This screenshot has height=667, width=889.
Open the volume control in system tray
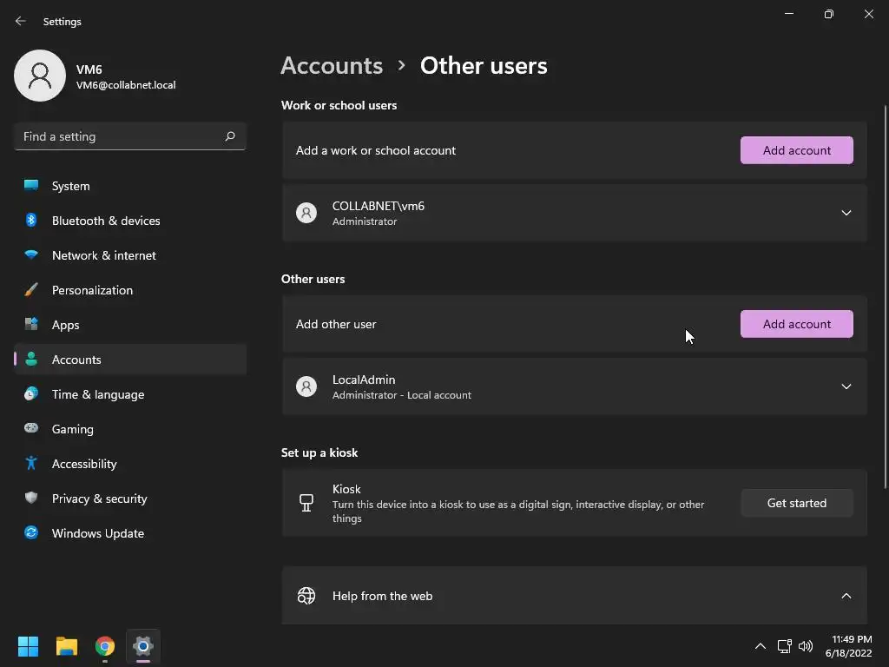pyautogui.click(x=806, y=646)
